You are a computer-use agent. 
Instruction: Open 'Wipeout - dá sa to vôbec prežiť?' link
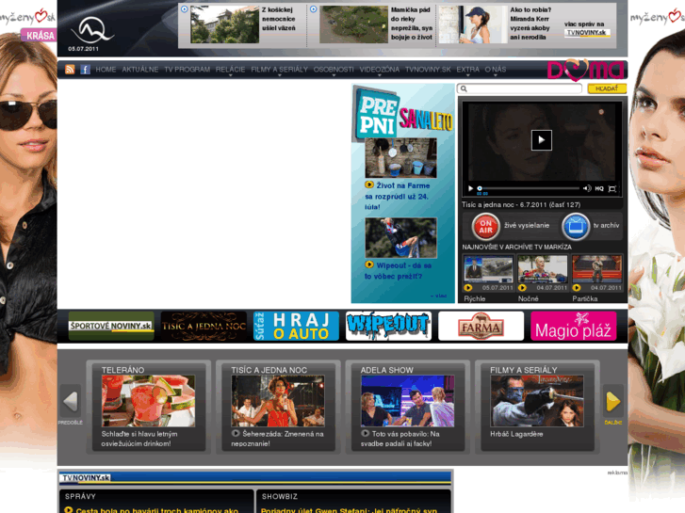(x=398, y=271)
